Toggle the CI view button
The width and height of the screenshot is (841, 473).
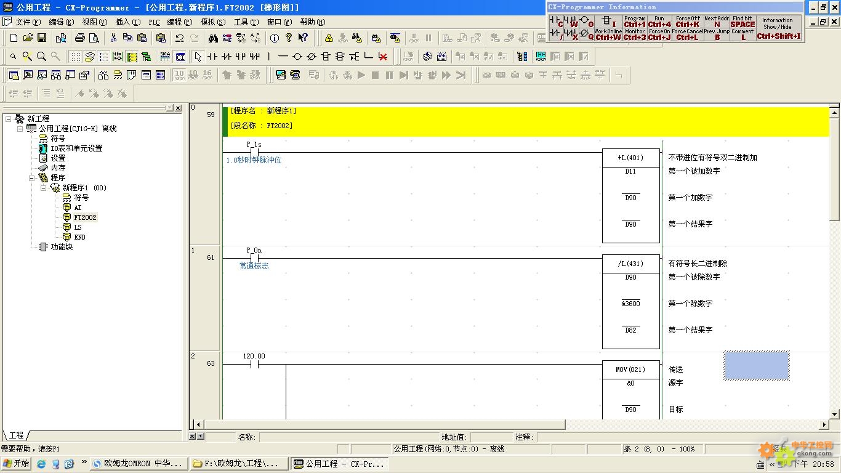(x=180, y=57)
